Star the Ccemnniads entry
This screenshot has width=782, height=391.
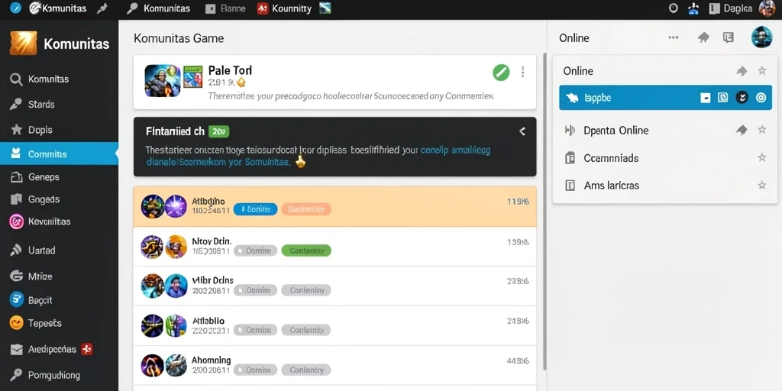pyautogui.click(x=761, y=157)
